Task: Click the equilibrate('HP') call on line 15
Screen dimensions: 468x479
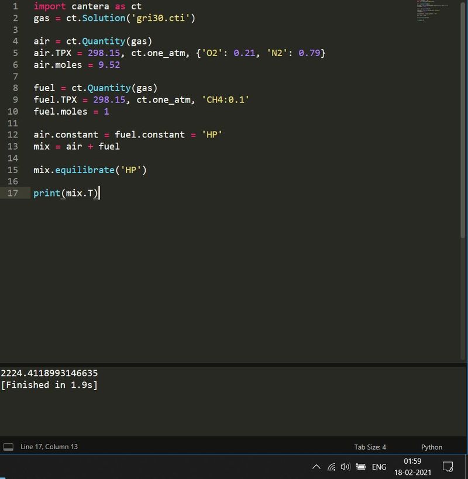Action: (88, 170)
